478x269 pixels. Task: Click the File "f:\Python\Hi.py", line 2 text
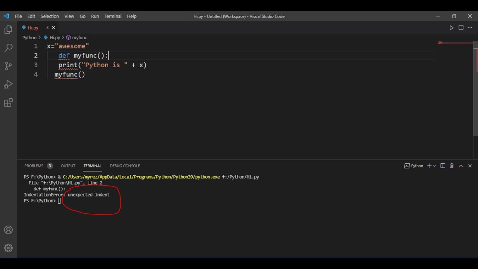(x=65, y=183)
